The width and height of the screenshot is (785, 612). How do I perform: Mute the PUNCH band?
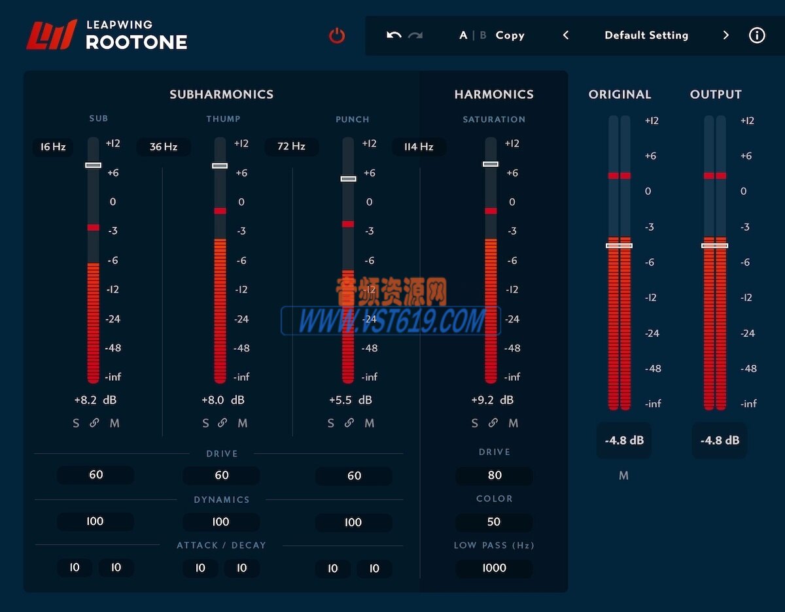(x=370, y=423)
